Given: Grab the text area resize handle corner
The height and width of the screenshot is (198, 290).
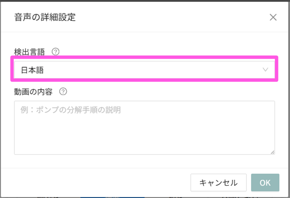Looking at the screenshot, I should click(272, 152).
